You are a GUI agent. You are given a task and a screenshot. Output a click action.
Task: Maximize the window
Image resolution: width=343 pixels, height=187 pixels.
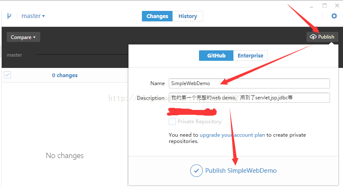[325, 5]
